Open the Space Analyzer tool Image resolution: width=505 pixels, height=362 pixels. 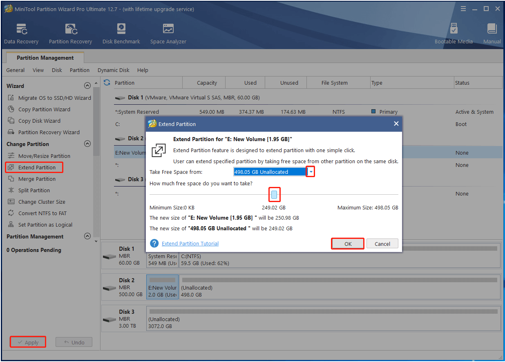(168, 34)
